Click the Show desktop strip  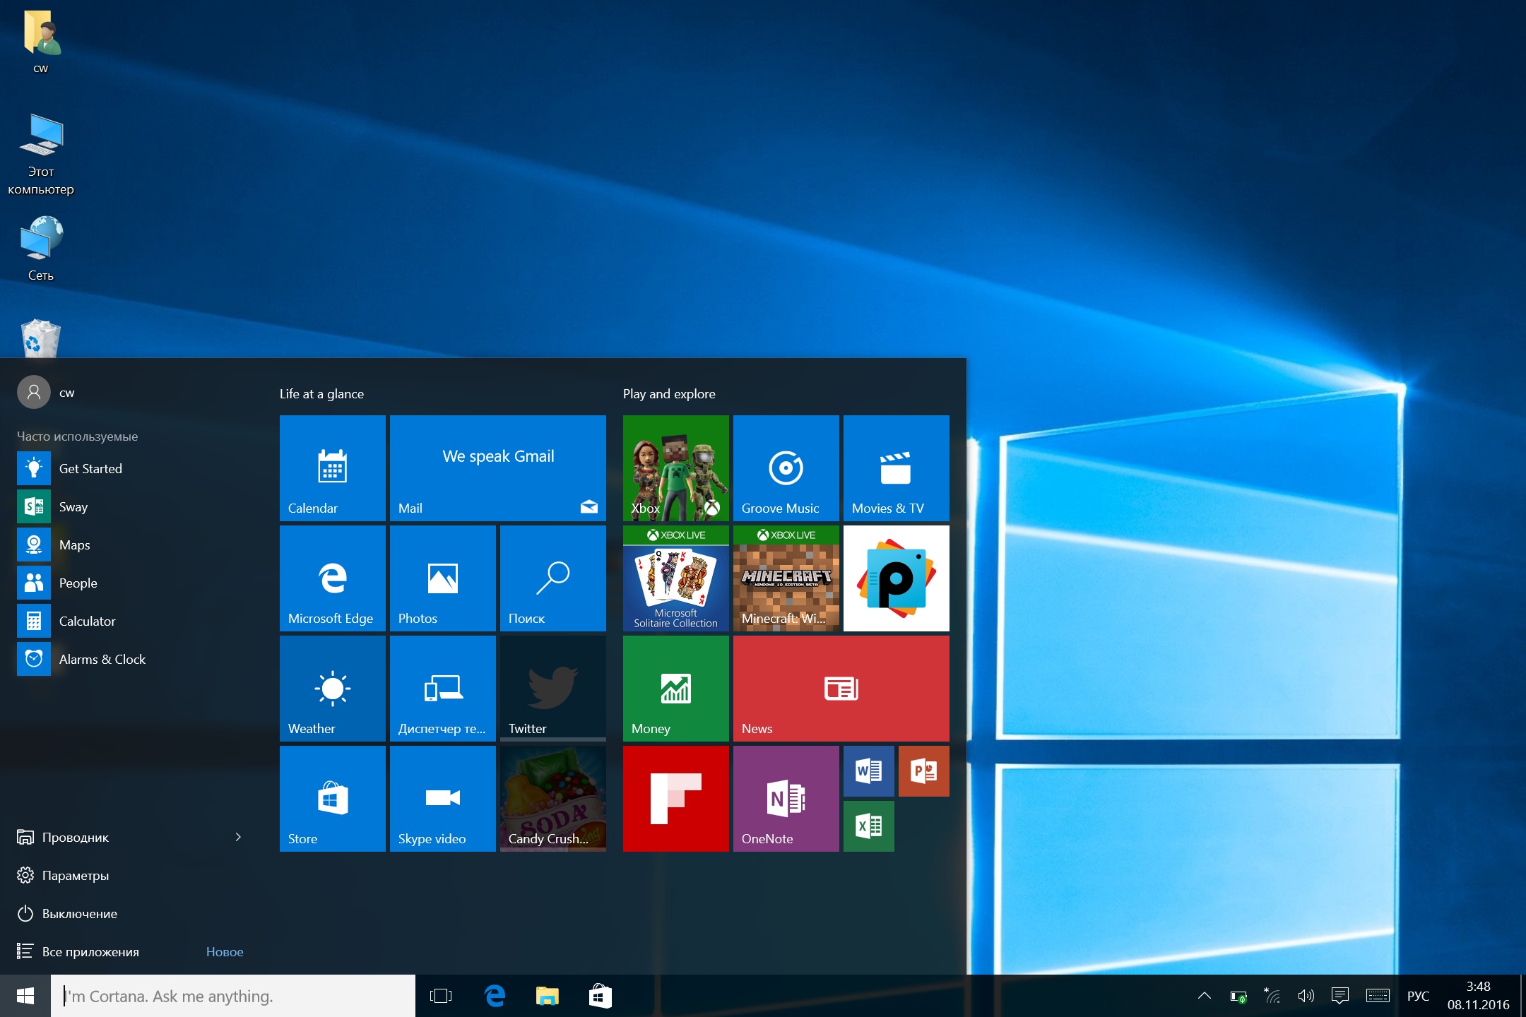click(1522, 996)
